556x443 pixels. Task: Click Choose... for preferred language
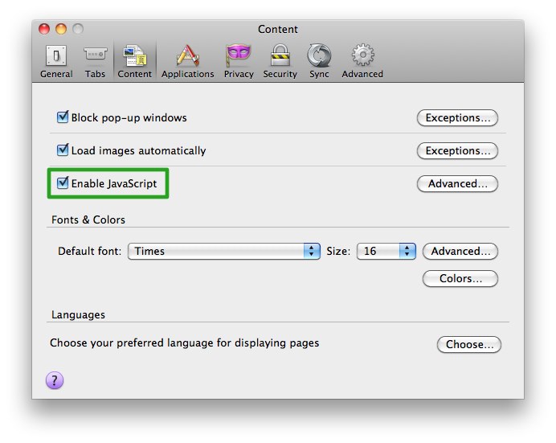(x=469, y=344)
